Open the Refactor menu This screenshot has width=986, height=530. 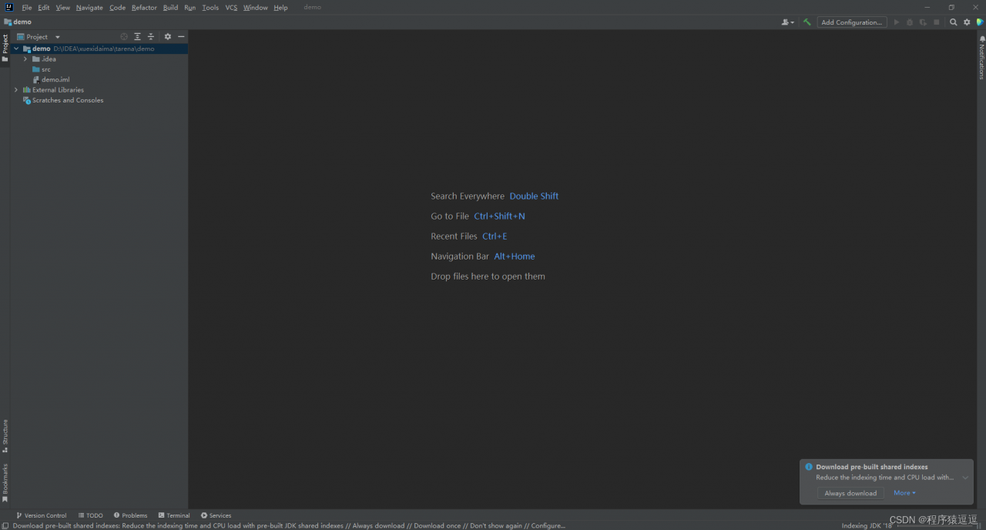[144, 8]
